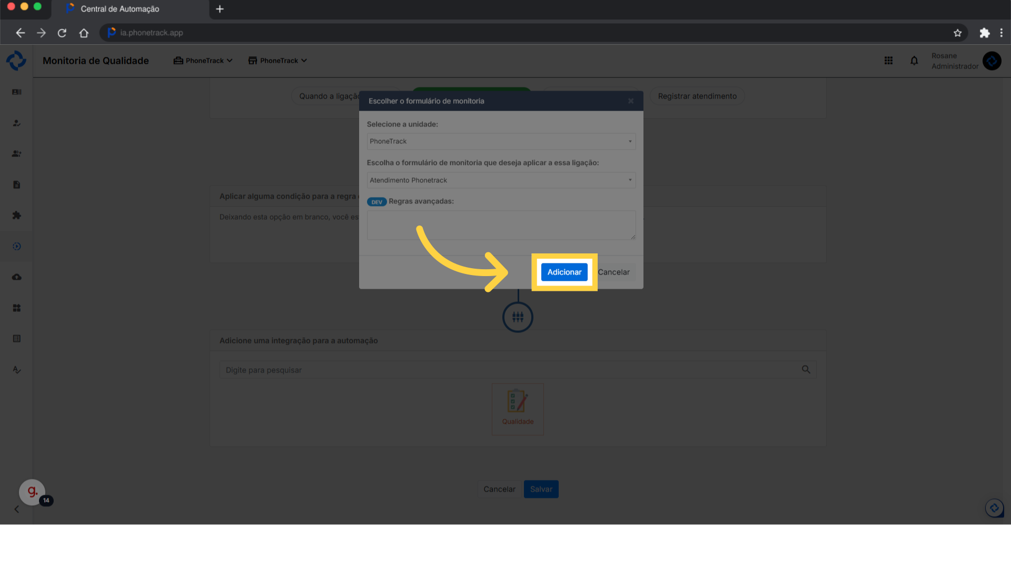Open the 'Selecione a unidade' dropdown

click(501, 141)
